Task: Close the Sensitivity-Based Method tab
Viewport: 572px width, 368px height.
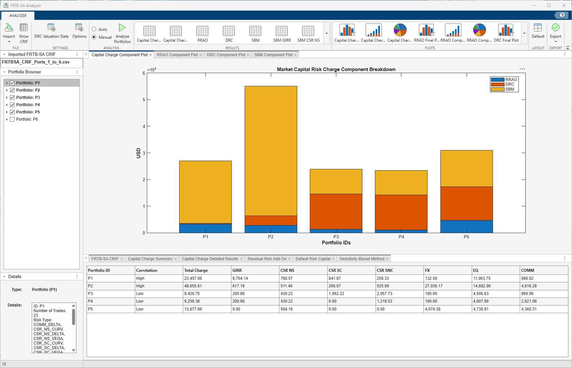Action: coord(387,259)
